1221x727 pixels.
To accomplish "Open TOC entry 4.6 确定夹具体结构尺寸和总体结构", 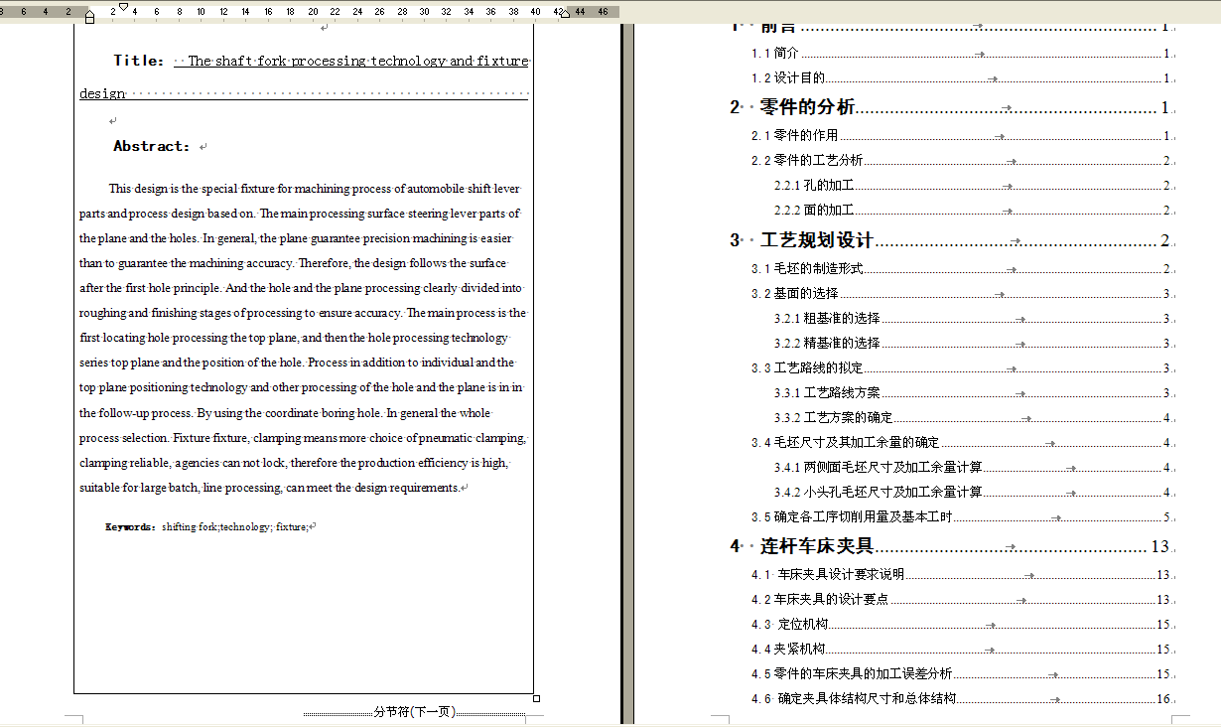I will click(x=961, y=698).
